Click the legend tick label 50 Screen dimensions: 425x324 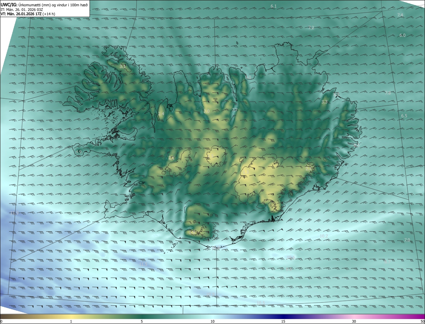(x=422, y=321)
